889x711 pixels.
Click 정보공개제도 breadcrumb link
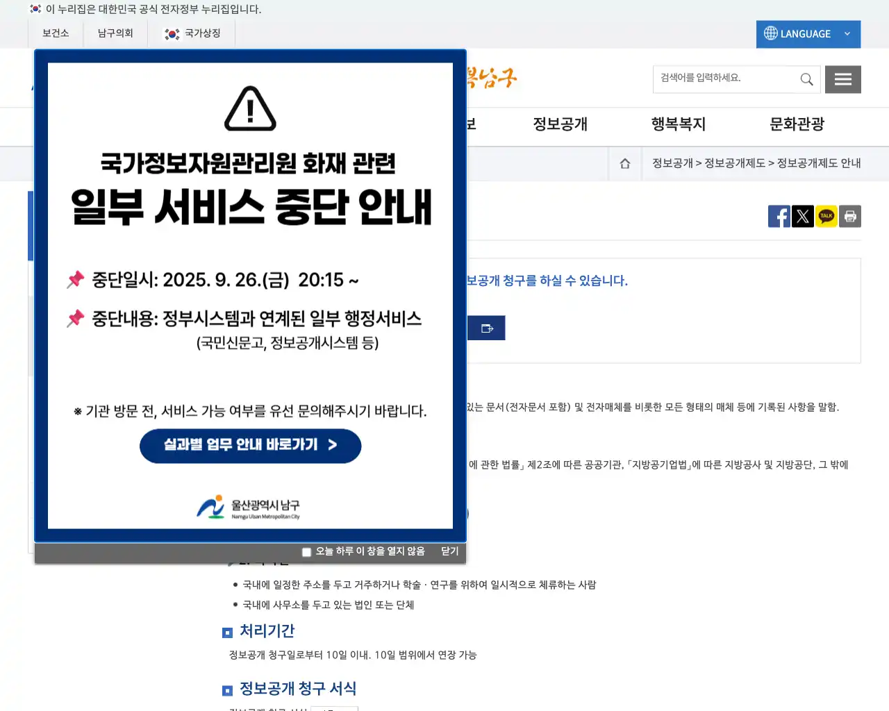point(735,163)
